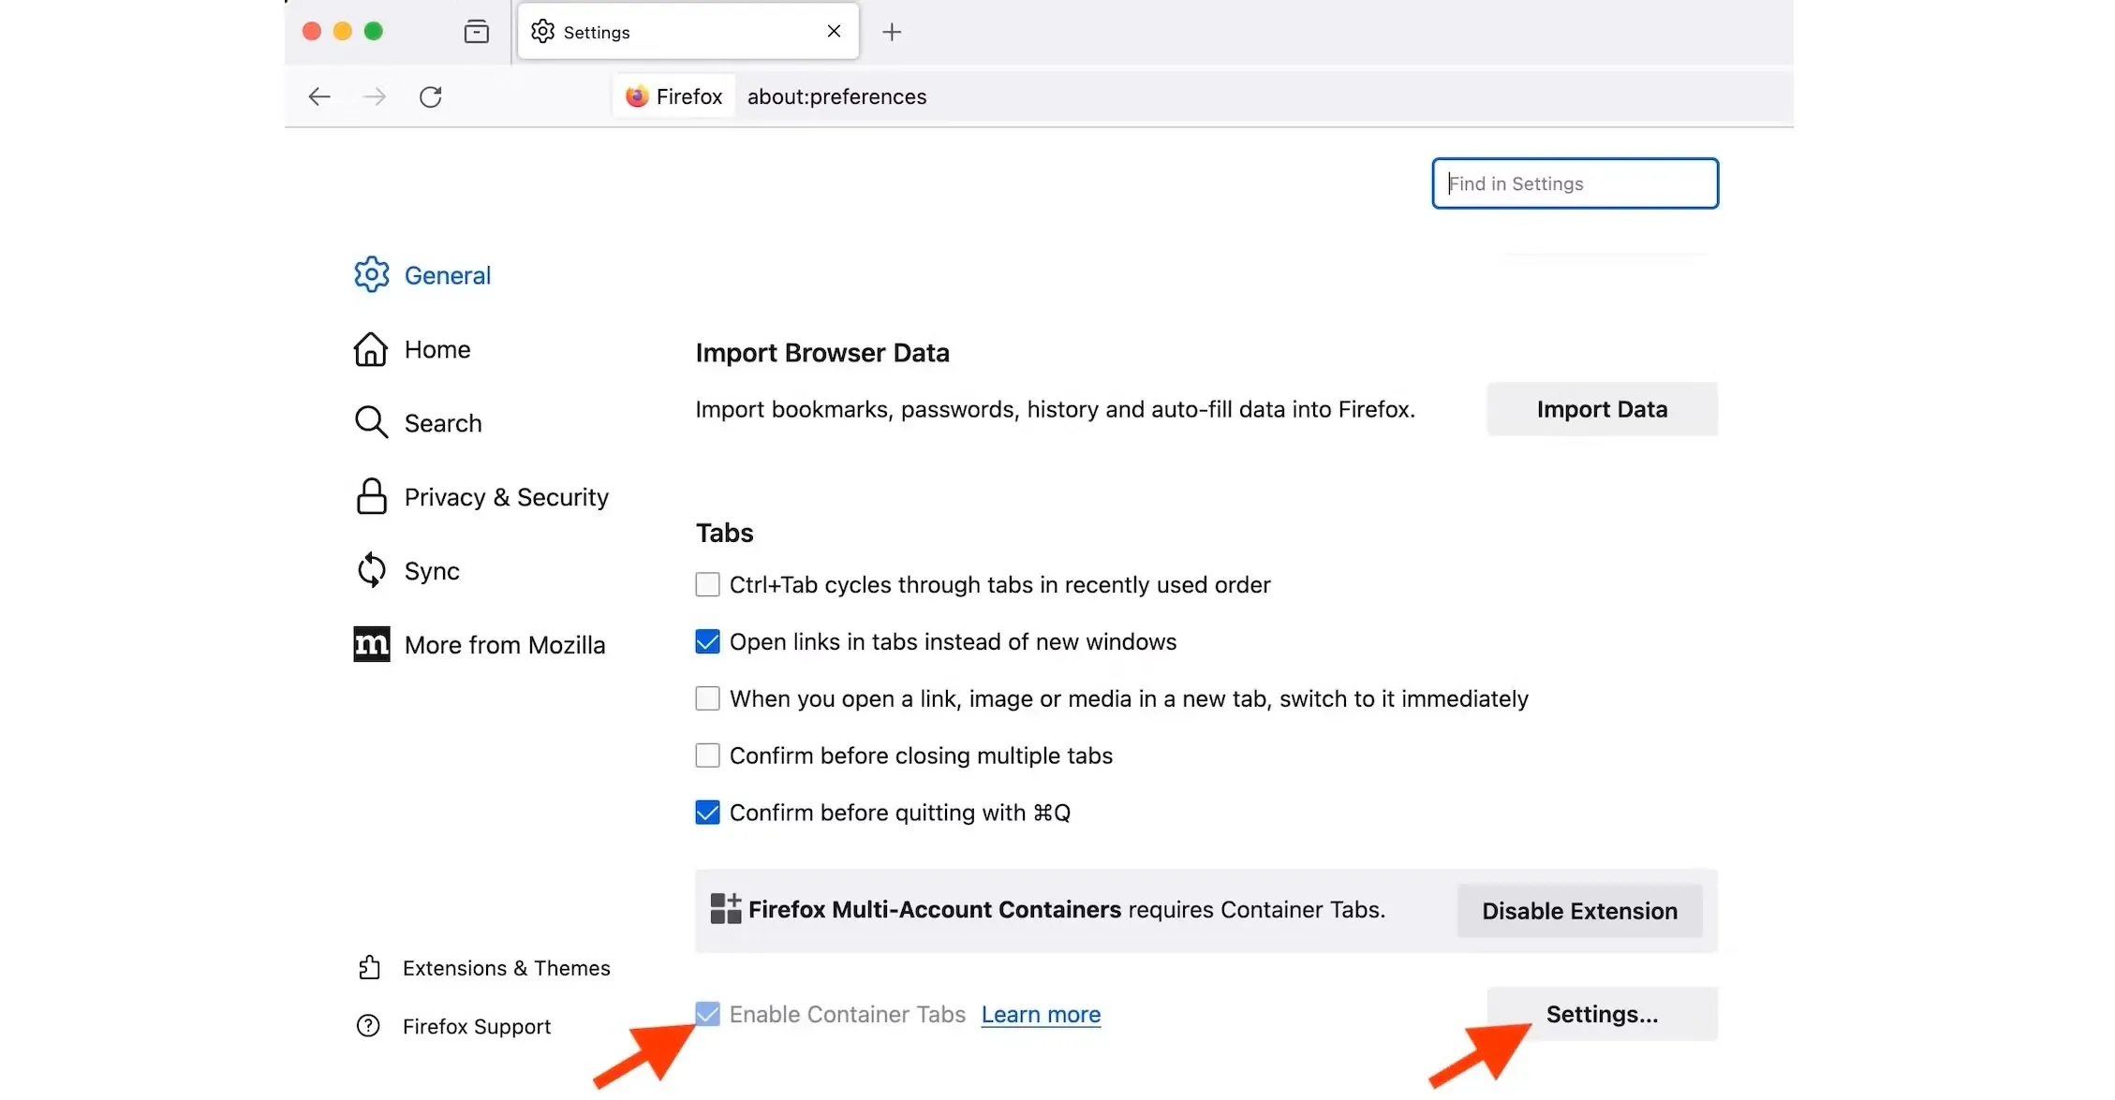
Task: Click the Sync arrows icon in the sidebar
Action: pos(371,570)
